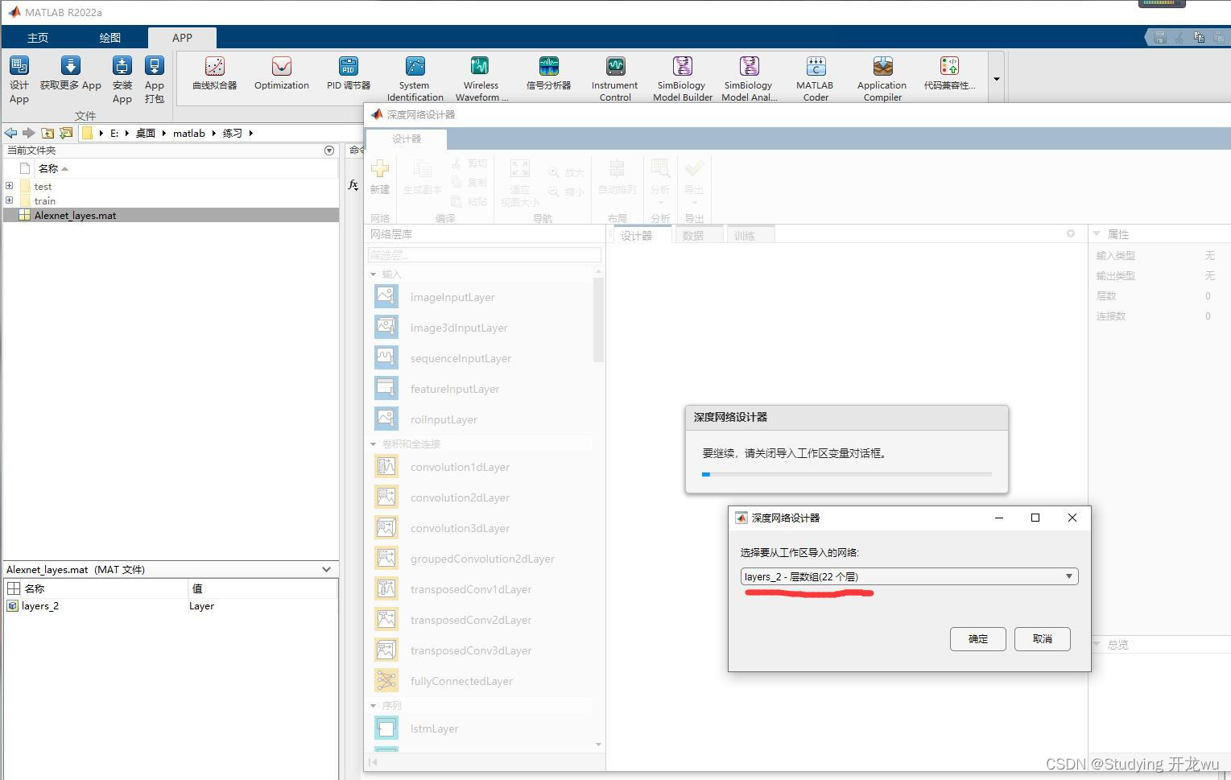Click 桌面 in the address path
This screenshot has width=1231, height=780.
pyautogui.click(x=146, y=133)
